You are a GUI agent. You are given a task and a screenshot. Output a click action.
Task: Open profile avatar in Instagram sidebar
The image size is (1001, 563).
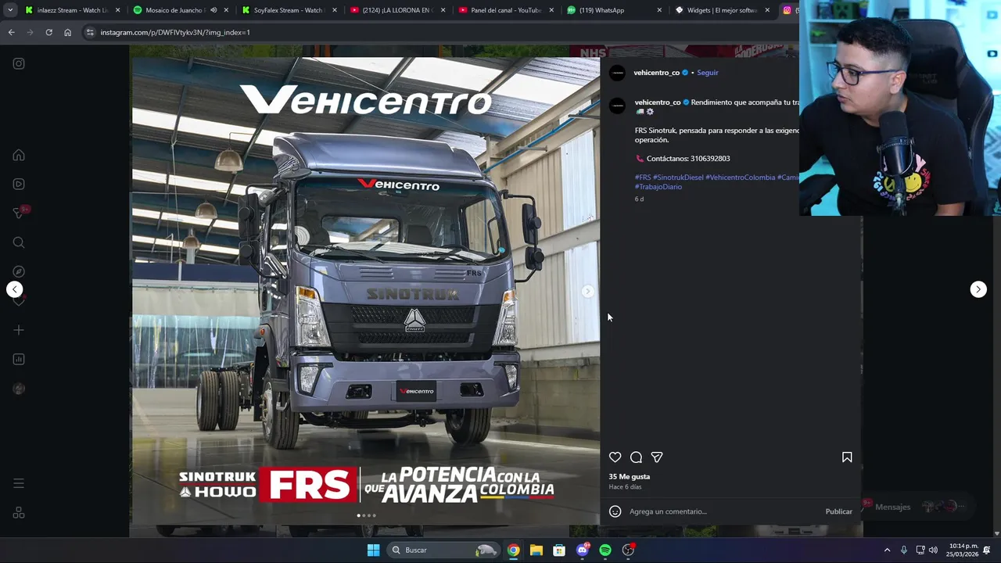coord(19,389)
